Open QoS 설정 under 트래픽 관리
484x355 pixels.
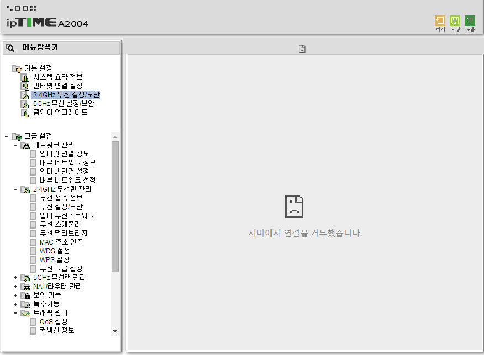pyautogui.click(x=54, y=322)
